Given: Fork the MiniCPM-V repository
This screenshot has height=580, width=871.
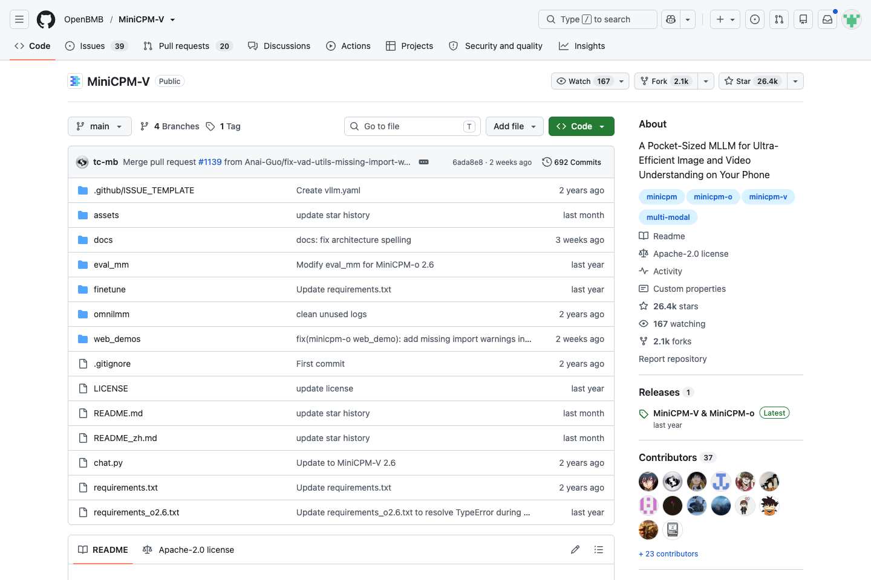Looking at the screenshot, I should (x=666, y=81).
